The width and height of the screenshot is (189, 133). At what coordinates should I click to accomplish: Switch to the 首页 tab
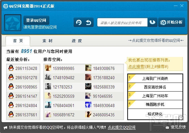click(x=18, y=41)
